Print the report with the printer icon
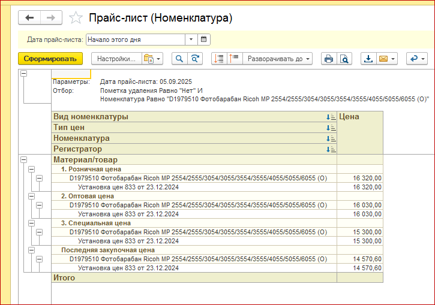The image size is (435, 305). 329,59
